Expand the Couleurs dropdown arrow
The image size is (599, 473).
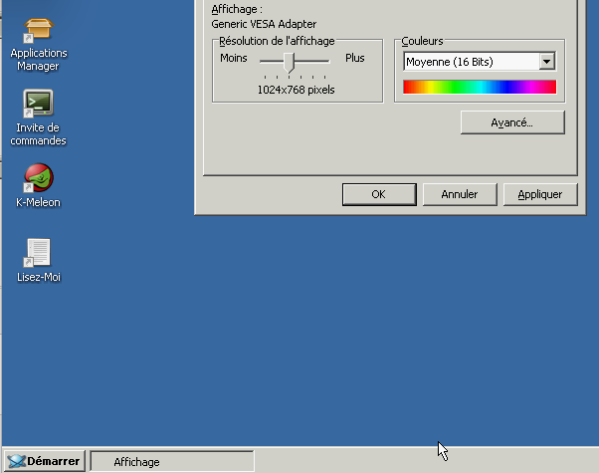click(x=547, y=62)
